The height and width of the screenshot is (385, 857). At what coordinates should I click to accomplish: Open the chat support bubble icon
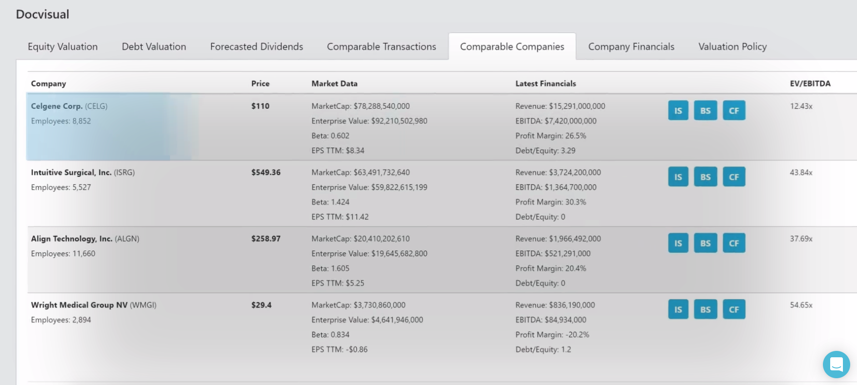[x=836, y=364]
